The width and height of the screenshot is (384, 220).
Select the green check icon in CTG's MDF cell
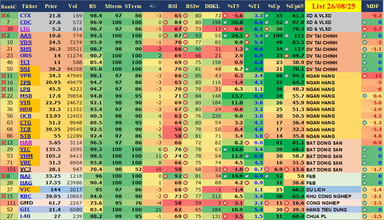365,123
